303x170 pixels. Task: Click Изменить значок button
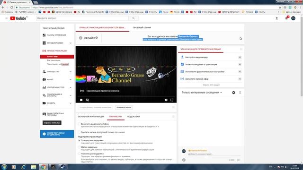point(124,107)
